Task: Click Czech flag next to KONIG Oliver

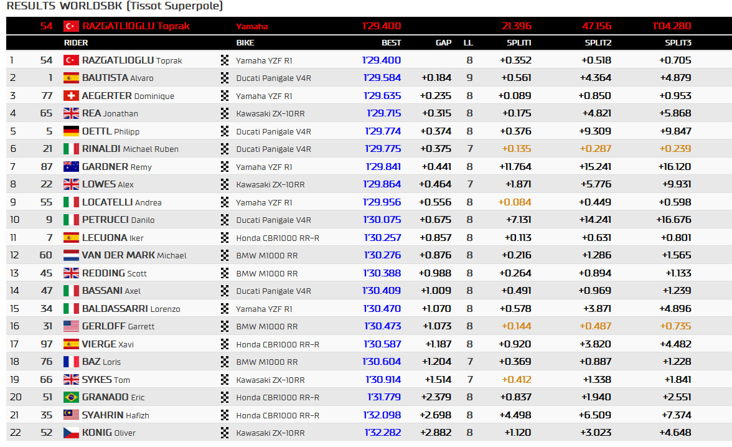Action: click(x=71, y=433)
